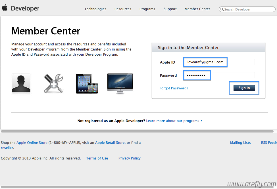Screen dimensions: 277x189
Task: Click the arrow after Learn more link
Action: (201, 121)
